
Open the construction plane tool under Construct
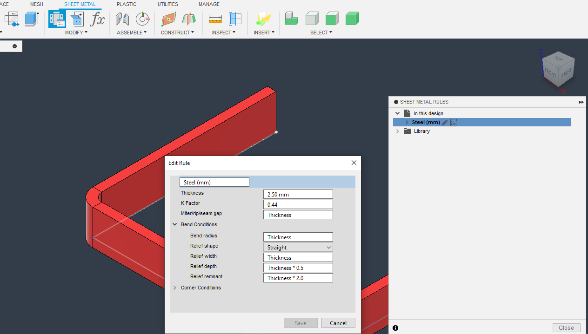[x=168, y=19]
